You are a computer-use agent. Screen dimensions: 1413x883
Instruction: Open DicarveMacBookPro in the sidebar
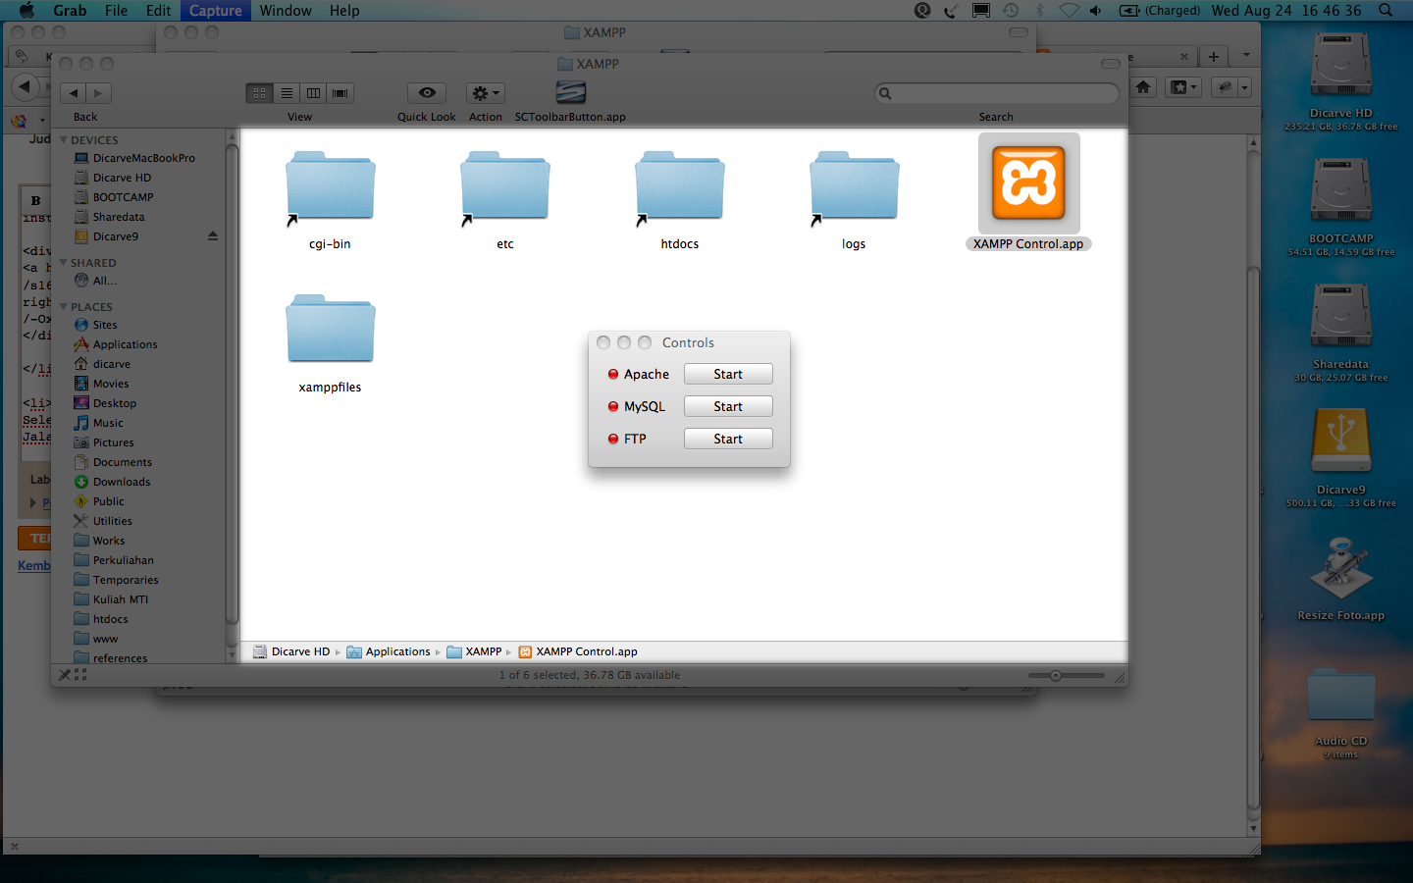point(134,158)
